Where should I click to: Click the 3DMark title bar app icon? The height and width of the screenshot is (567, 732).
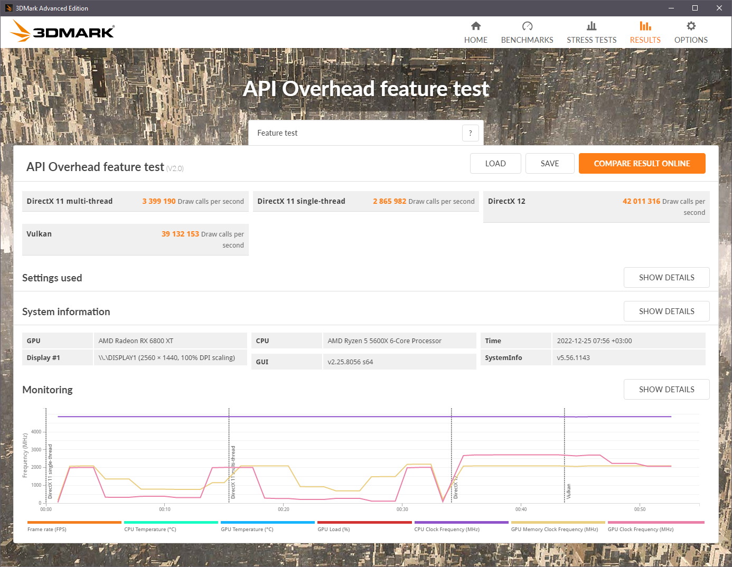pos(8,8)
